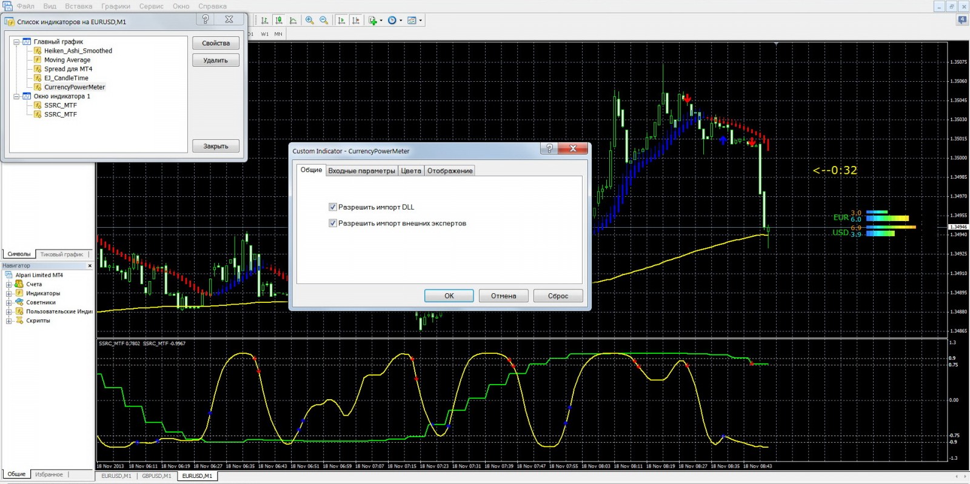Click OK in Custom Indicator dialog
Screen dimensions: 970x484
449,296
